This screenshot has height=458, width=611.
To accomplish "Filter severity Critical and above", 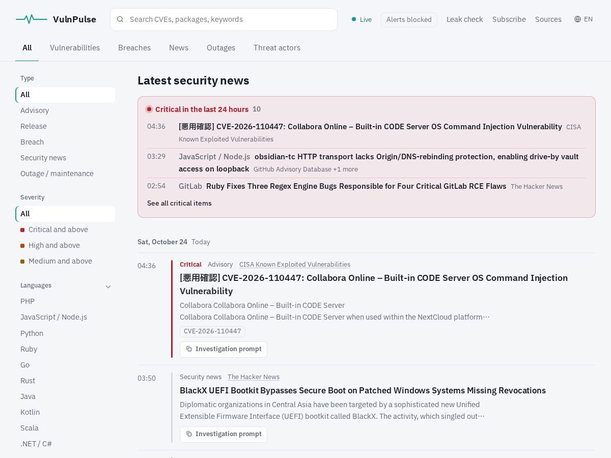I will tap(65, 230).
